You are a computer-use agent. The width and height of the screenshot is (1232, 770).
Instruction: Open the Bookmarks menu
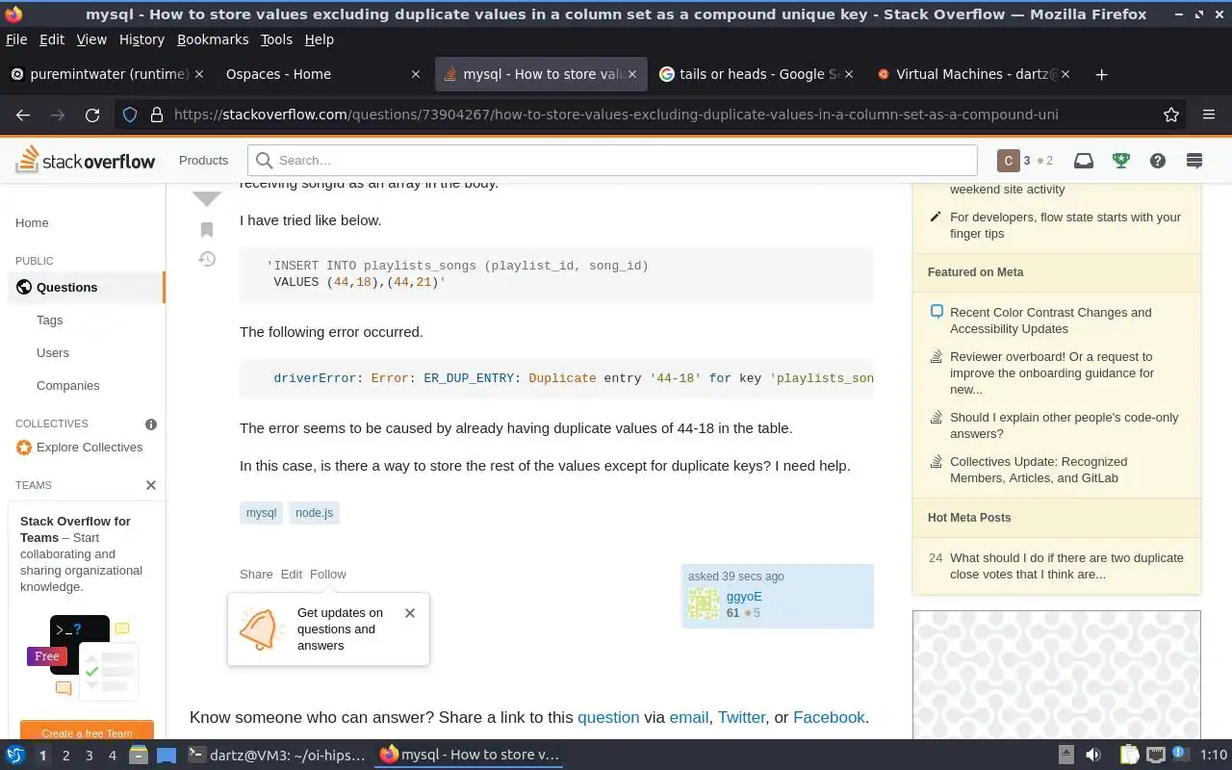(213, 39)
